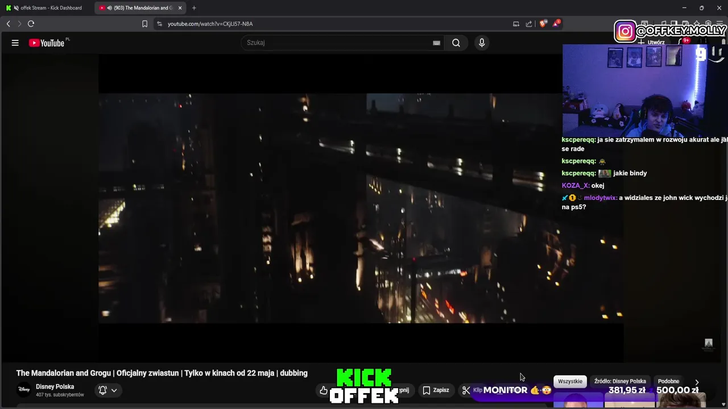Screen dimensions: 728x409
Task: Install or cast via the screen icon in address bar
Action: [516, 24]
